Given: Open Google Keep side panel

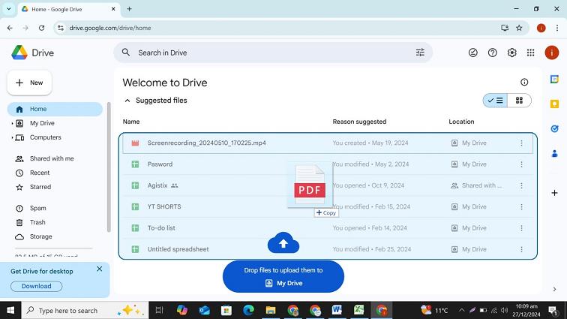Looking at the screenshot, I should [554, 104].
